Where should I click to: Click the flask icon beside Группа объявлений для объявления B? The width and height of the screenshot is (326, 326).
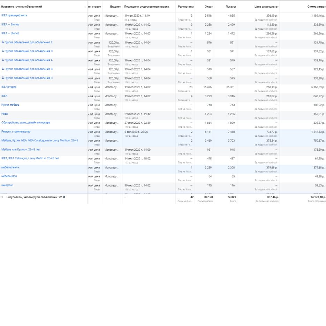tap(3, 69)
